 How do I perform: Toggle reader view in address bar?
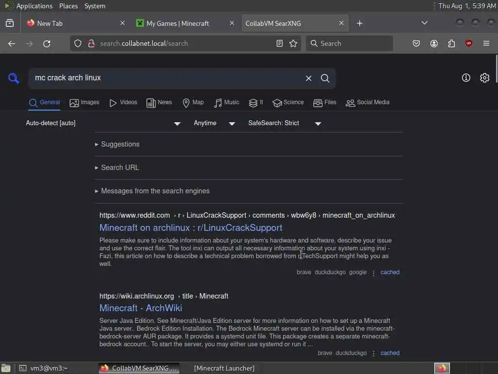point(280,43)
